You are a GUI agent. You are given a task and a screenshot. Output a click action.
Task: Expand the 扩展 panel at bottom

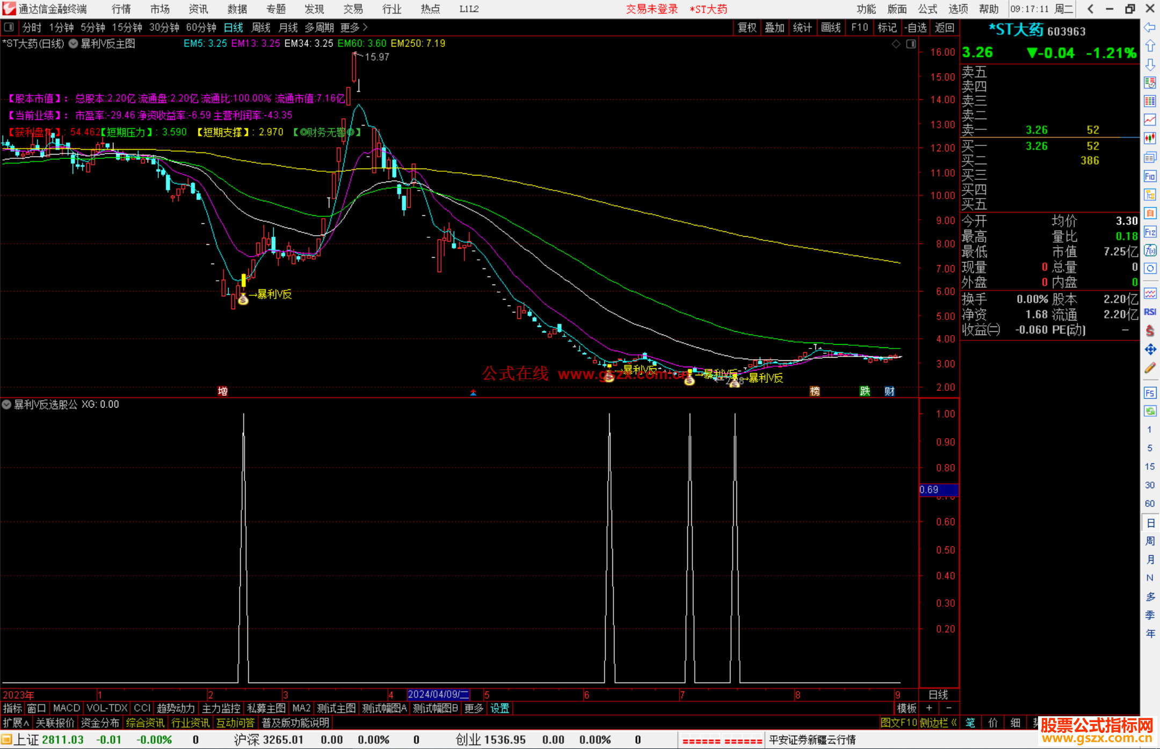tap(16, 723)
